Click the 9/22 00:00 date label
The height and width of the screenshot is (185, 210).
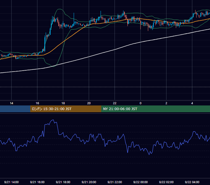pos(141,182)
